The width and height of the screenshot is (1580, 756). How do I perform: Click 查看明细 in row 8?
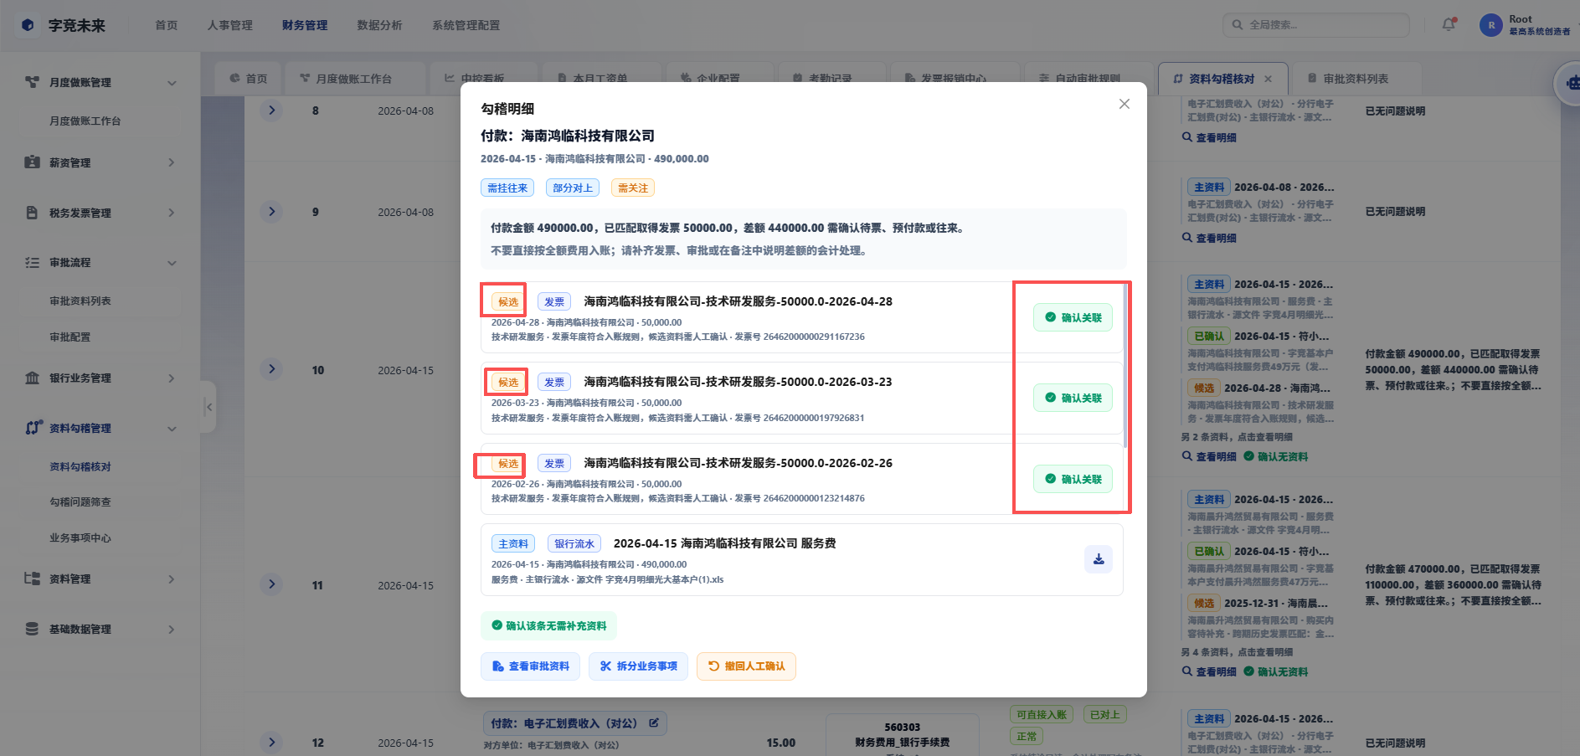tap(1209, 138)
